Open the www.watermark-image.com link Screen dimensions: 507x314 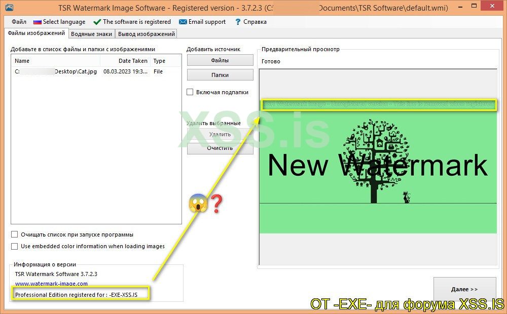(51, 284)
